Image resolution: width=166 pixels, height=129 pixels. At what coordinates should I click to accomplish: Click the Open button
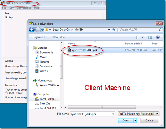(x=126, y=120)
